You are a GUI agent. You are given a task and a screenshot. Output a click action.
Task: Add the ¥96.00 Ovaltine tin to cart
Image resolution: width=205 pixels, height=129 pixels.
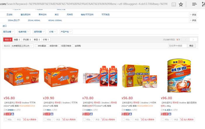click(x=187, y=119)
